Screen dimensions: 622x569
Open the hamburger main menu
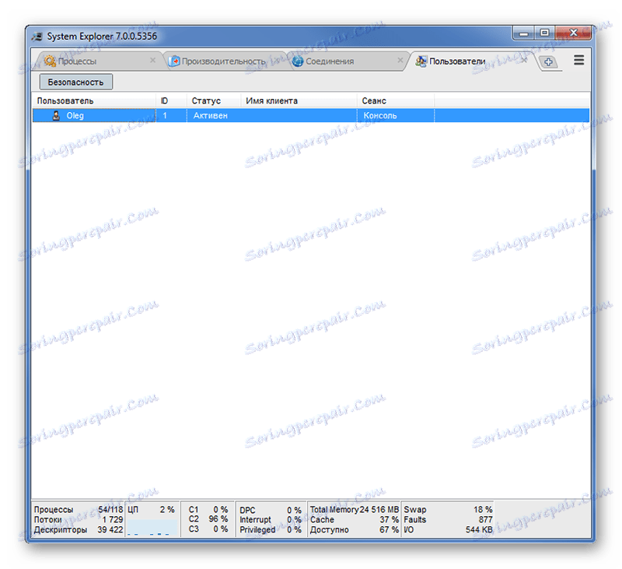pos(578,60)
